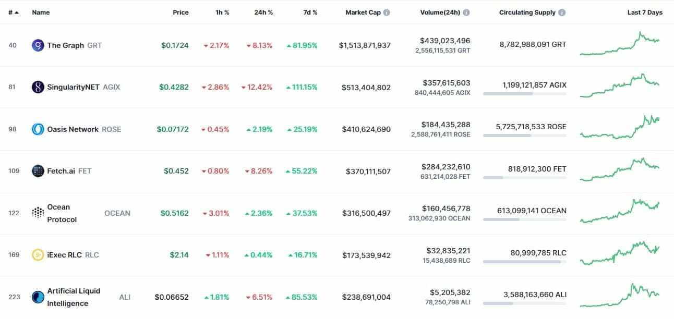
Task: Click the iExec RLC logo icon
Action: [x=38, y=255]
